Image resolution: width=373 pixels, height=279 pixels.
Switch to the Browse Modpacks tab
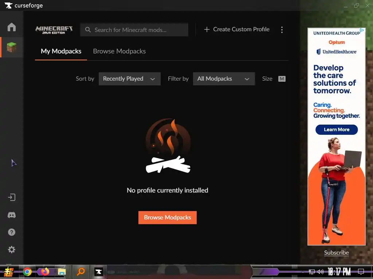[119, 51]
